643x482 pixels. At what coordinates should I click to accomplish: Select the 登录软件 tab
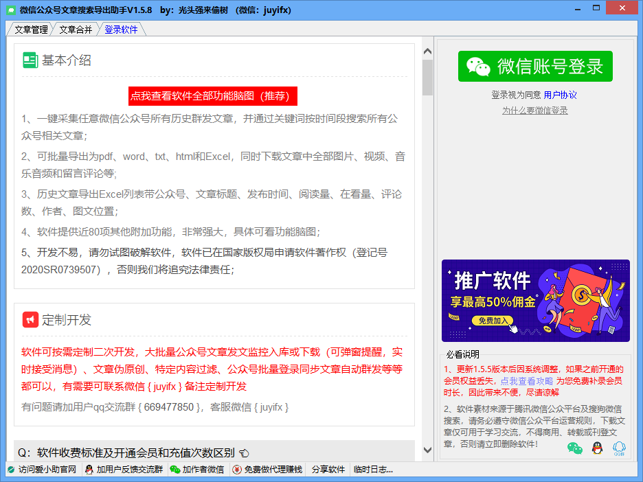tap(121, 30)
